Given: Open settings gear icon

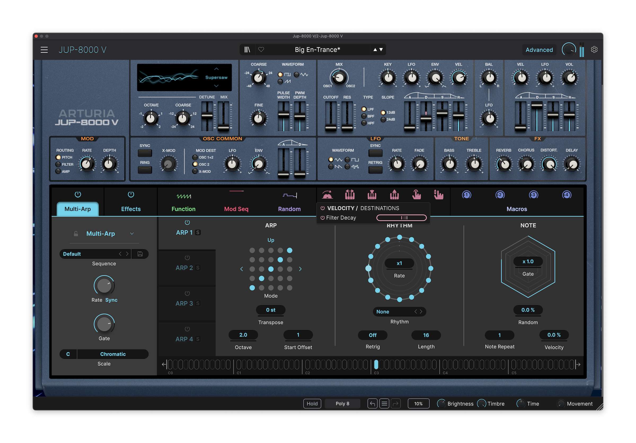Looking at the screenshot, I should pos(594,50).
